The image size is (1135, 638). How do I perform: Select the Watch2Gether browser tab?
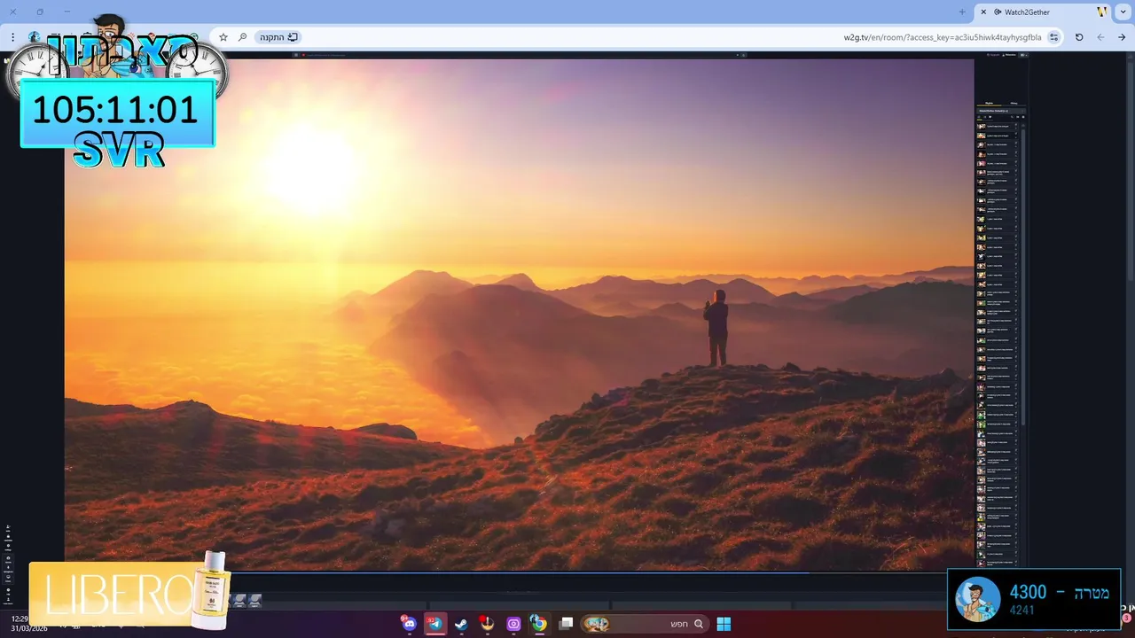coord(1044,12)
